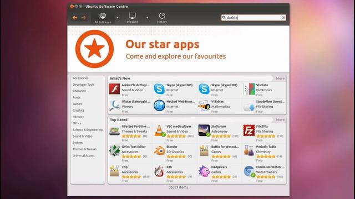The height and width of the screenshot is (199, 355).
Task: Select the Developer Tools category
Action: click(x=83, y=85)
